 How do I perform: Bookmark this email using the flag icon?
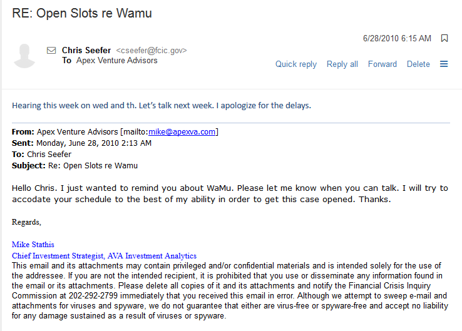pos(444,38)
